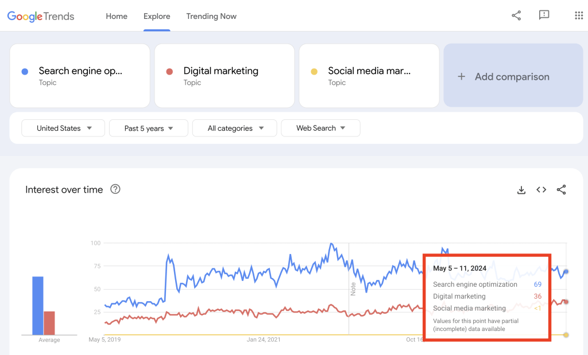
Task: Edit the Digital marketing topic card
Action: (x=225, y=76)
